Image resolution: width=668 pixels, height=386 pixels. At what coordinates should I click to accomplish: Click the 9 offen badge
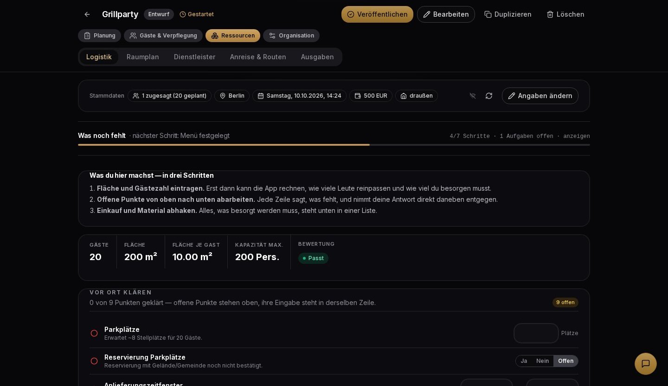pyautogui.click(x=565, y=303)
